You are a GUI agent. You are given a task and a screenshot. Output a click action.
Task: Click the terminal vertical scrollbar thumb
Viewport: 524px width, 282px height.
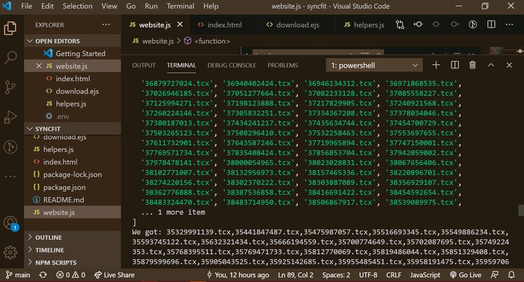pos(521,210)
